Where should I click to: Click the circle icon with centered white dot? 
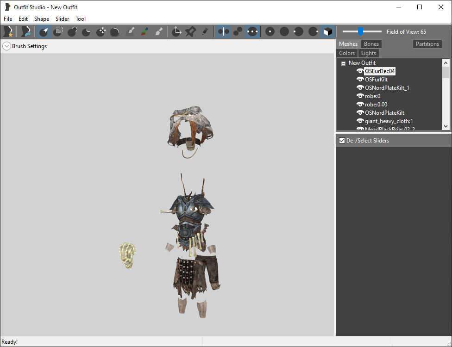point(270,31)
